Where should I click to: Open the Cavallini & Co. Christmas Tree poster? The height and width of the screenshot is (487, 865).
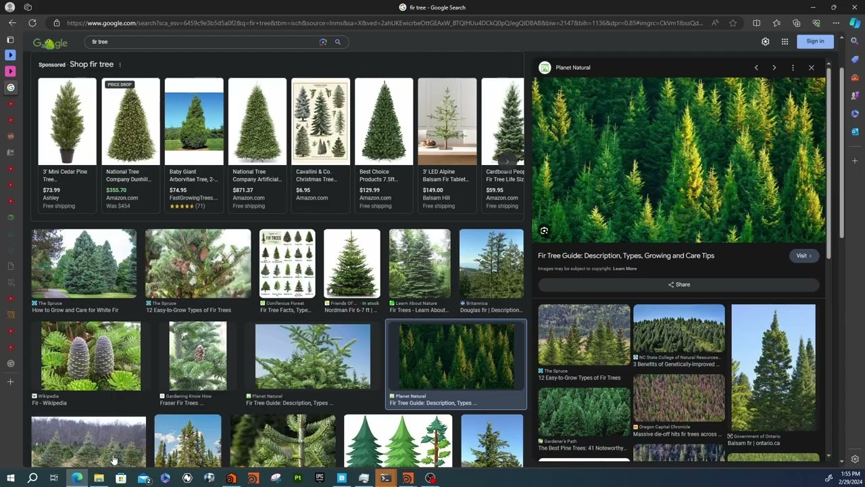320,145
